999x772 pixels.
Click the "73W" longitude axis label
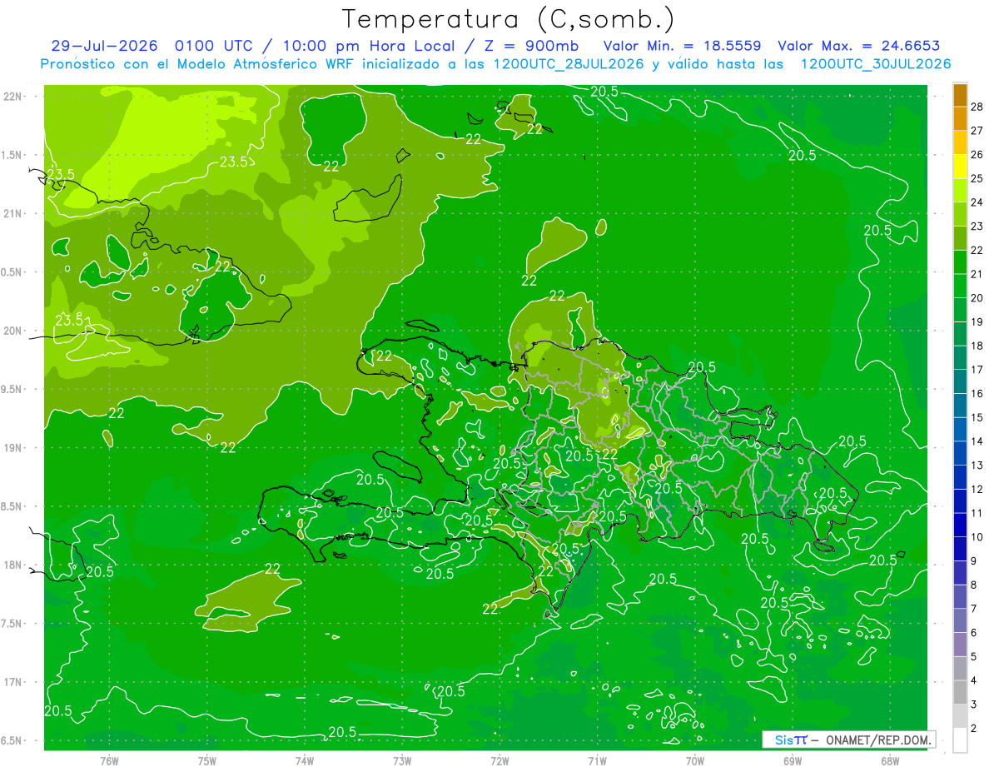402,761
